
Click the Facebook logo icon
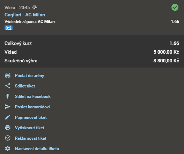[8, 96]
